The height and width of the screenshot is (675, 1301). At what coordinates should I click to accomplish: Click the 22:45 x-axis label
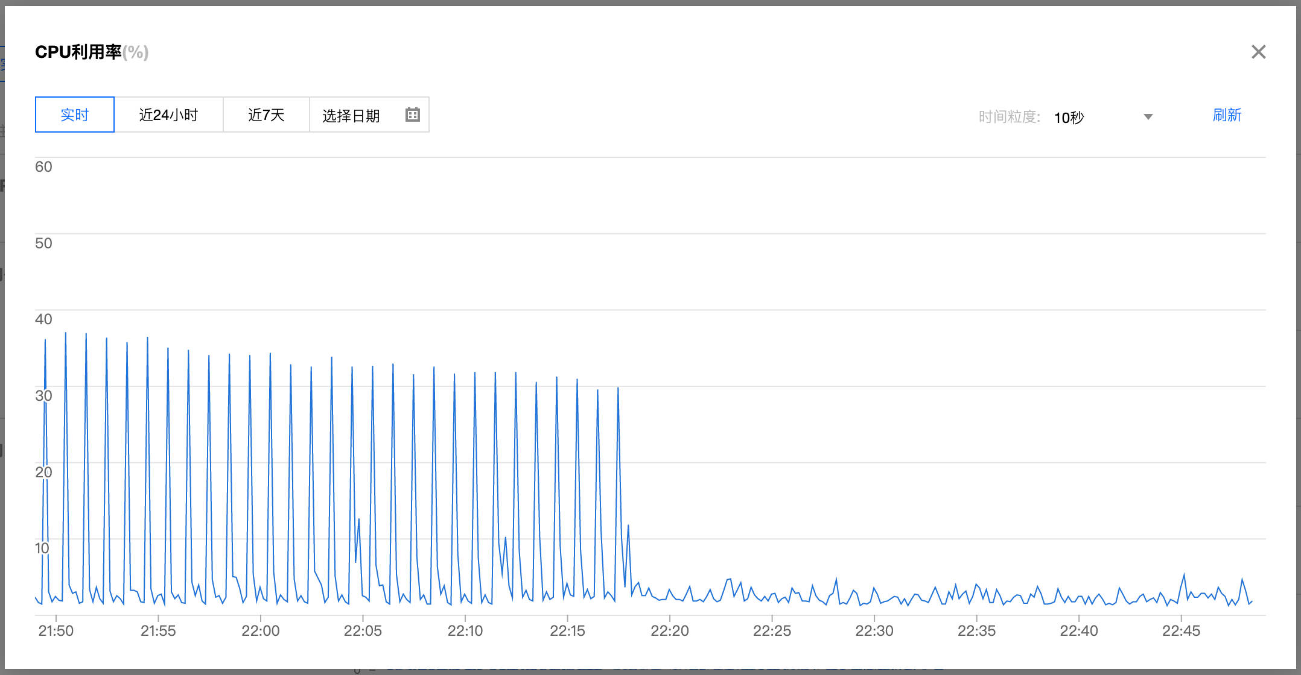click(x=1182, y=630)
